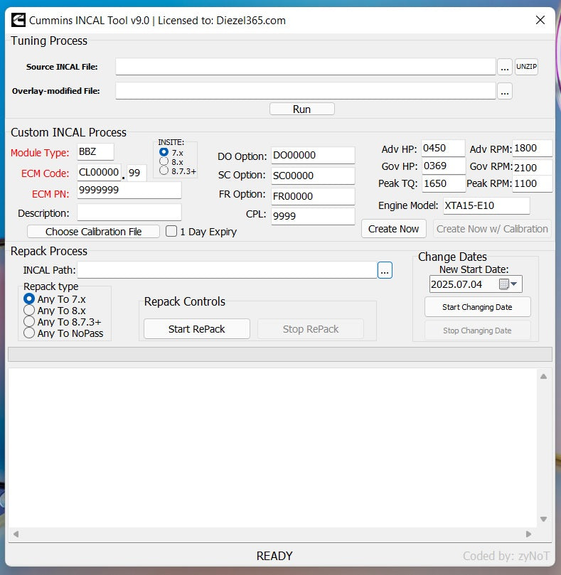Focus the ECM PN text field
This screenshot has width=561, height=575.
point(129,190)
